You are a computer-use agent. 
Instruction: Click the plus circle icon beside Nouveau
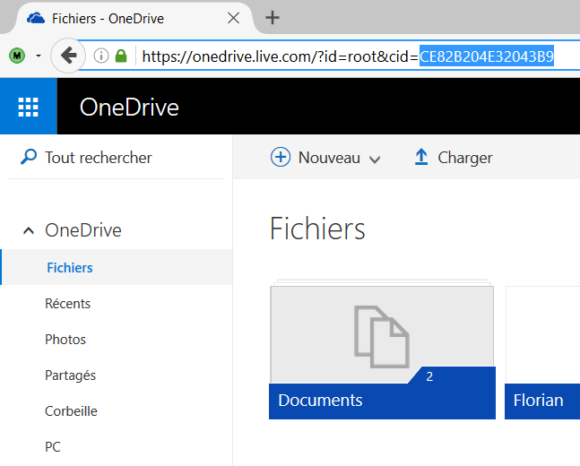(281, 158)
